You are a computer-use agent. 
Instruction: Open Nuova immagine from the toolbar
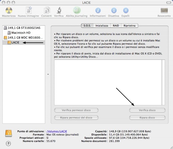(x=29, y=10)
